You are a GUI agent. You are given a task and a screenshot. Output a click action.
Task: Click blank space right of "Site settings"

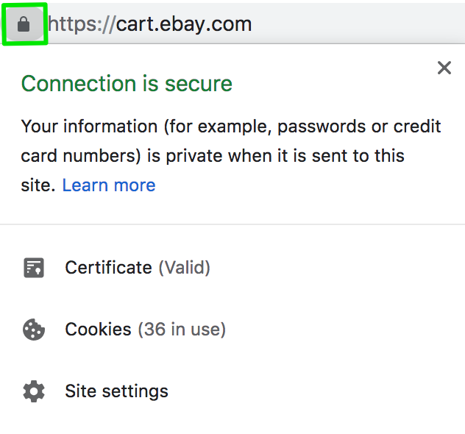pos(309,391)
